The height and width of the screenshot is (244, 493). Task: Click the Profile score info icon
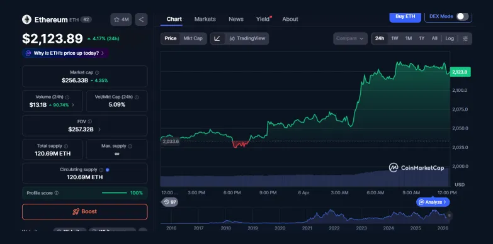[56, 193]
